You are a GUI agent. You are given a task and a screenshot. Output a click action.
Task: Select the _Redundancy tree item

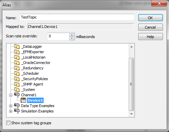click(x=32, y=68)
